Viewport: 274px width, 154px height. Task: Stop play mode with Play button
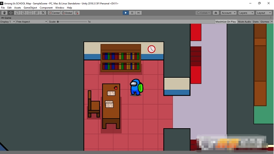tap(125, 13)
